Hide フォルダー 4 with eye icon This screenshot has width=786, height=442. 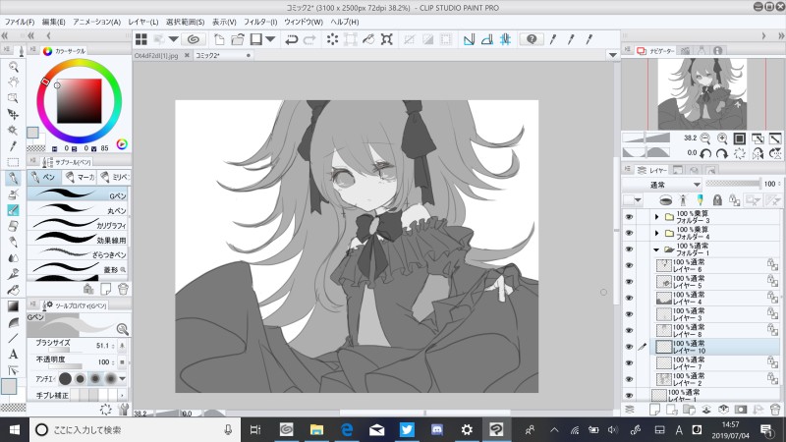pyautogui.click(x=629, y=233)
